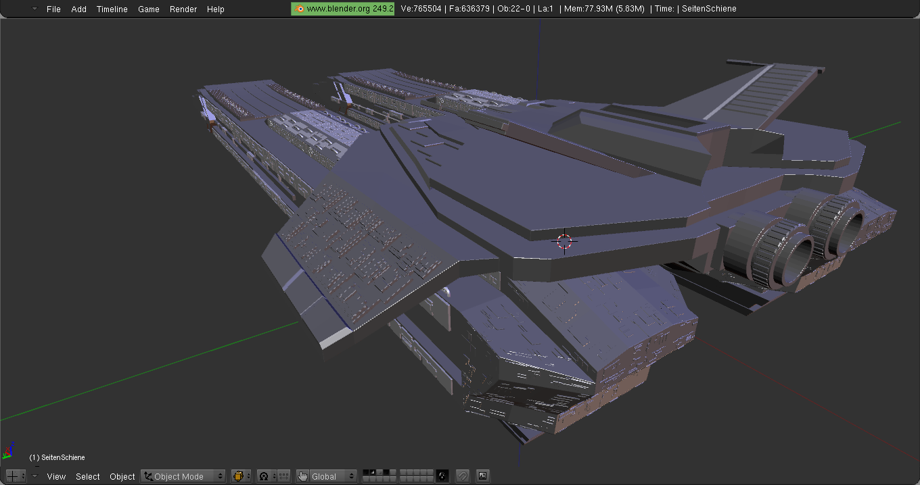The width and height of the screenshot is (920, 485).
Task: Open the window type selector in 3D view header
Action: tap(15, 476)
